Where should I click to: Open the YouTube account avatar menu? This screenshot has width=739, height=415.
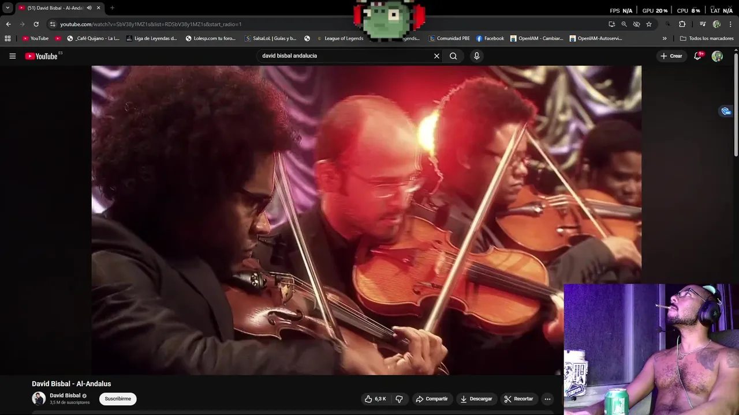[x=717, y=56]
